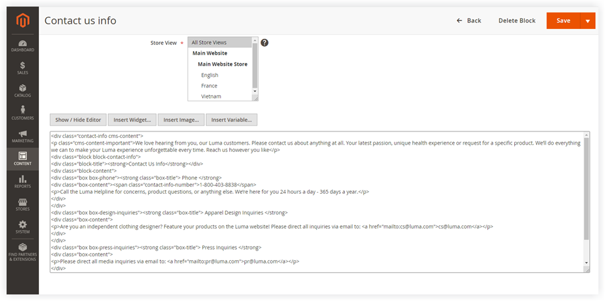Click Insert Widget button
This screenshot has height=301, width=605.
click(132, 120)
